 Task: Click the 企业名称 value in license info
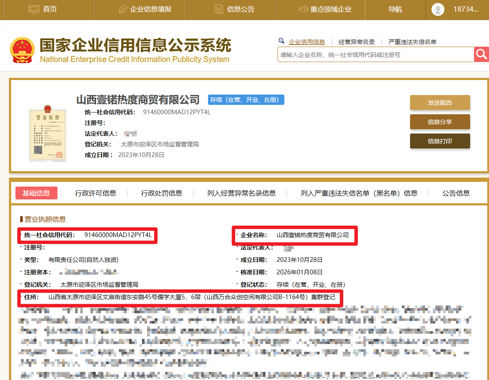click(312, 235)
